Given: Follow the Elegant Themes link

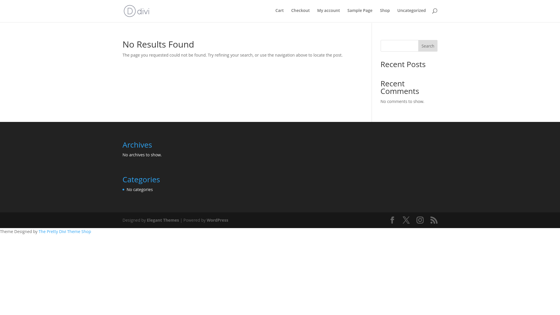Looking at the screenshot, I should (x=163, y=220).
